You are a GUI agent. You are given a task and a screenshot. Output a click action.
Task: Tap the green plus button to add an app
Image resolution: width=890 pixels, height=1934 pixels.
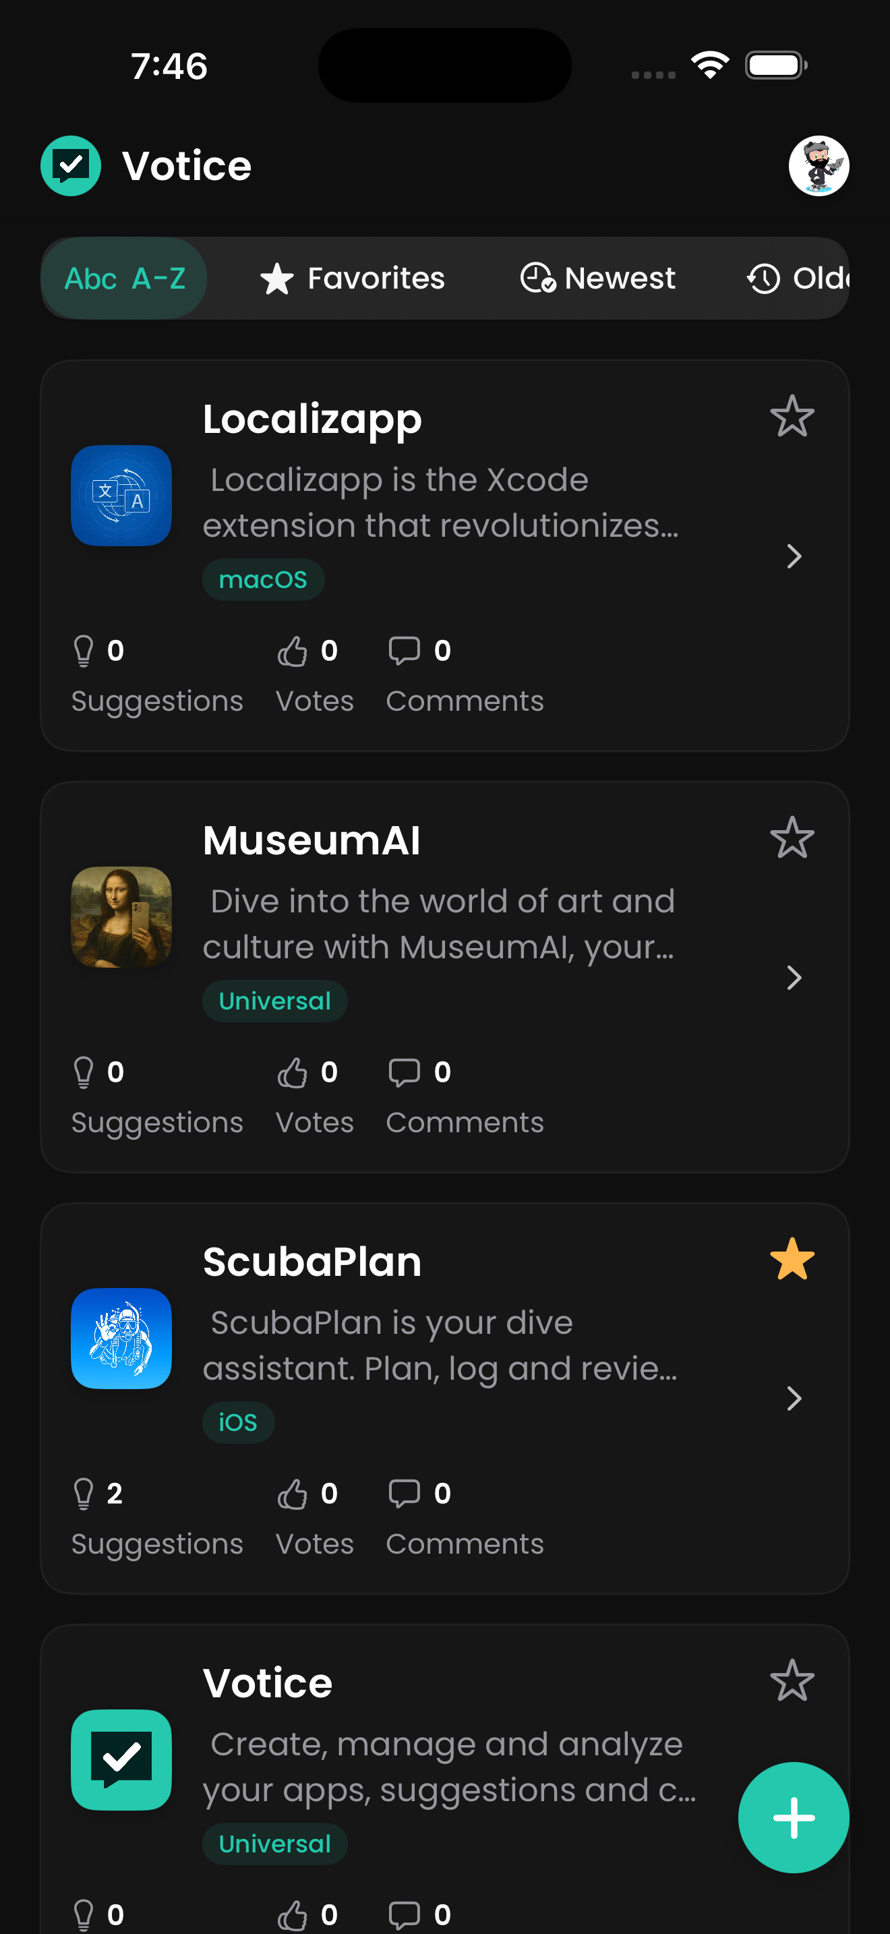click(x=793, y=1817)
